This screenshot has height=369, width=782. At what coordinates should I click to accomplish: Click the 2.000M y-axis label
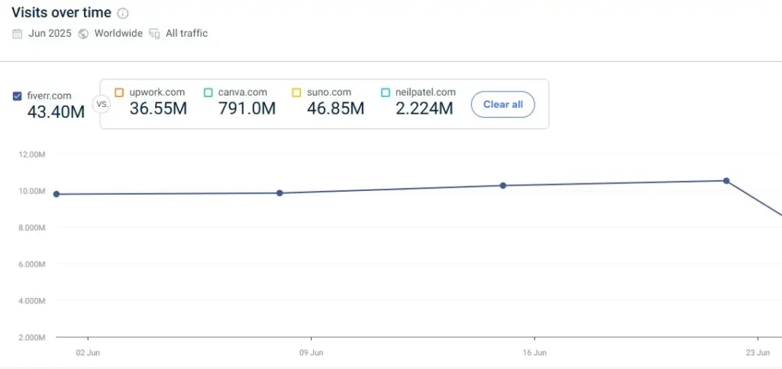pos(32,338)
